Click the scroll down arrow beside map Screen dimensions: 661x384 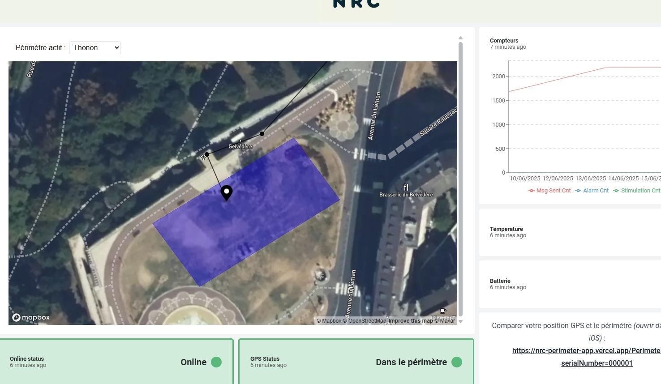(460, 321)
